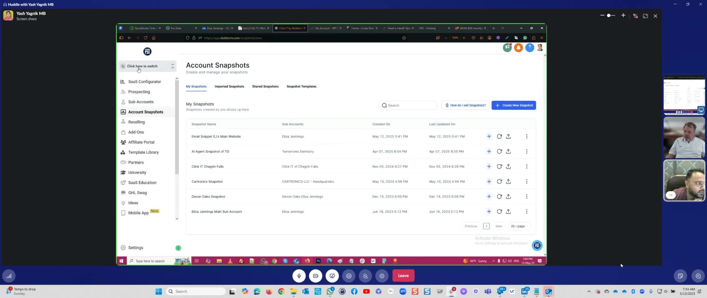
Task: Open the user profile avatar
Action: point(540,47)
